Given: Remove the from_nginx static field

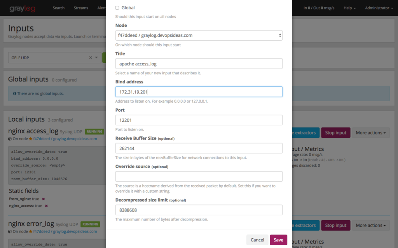Looking at the screenshot, I should 44,199.
